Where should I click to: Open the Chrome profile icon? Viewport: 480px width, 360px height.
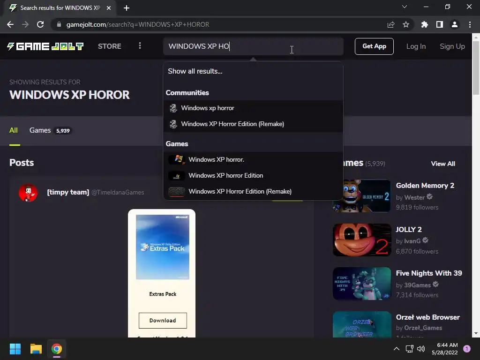point(455,24)
